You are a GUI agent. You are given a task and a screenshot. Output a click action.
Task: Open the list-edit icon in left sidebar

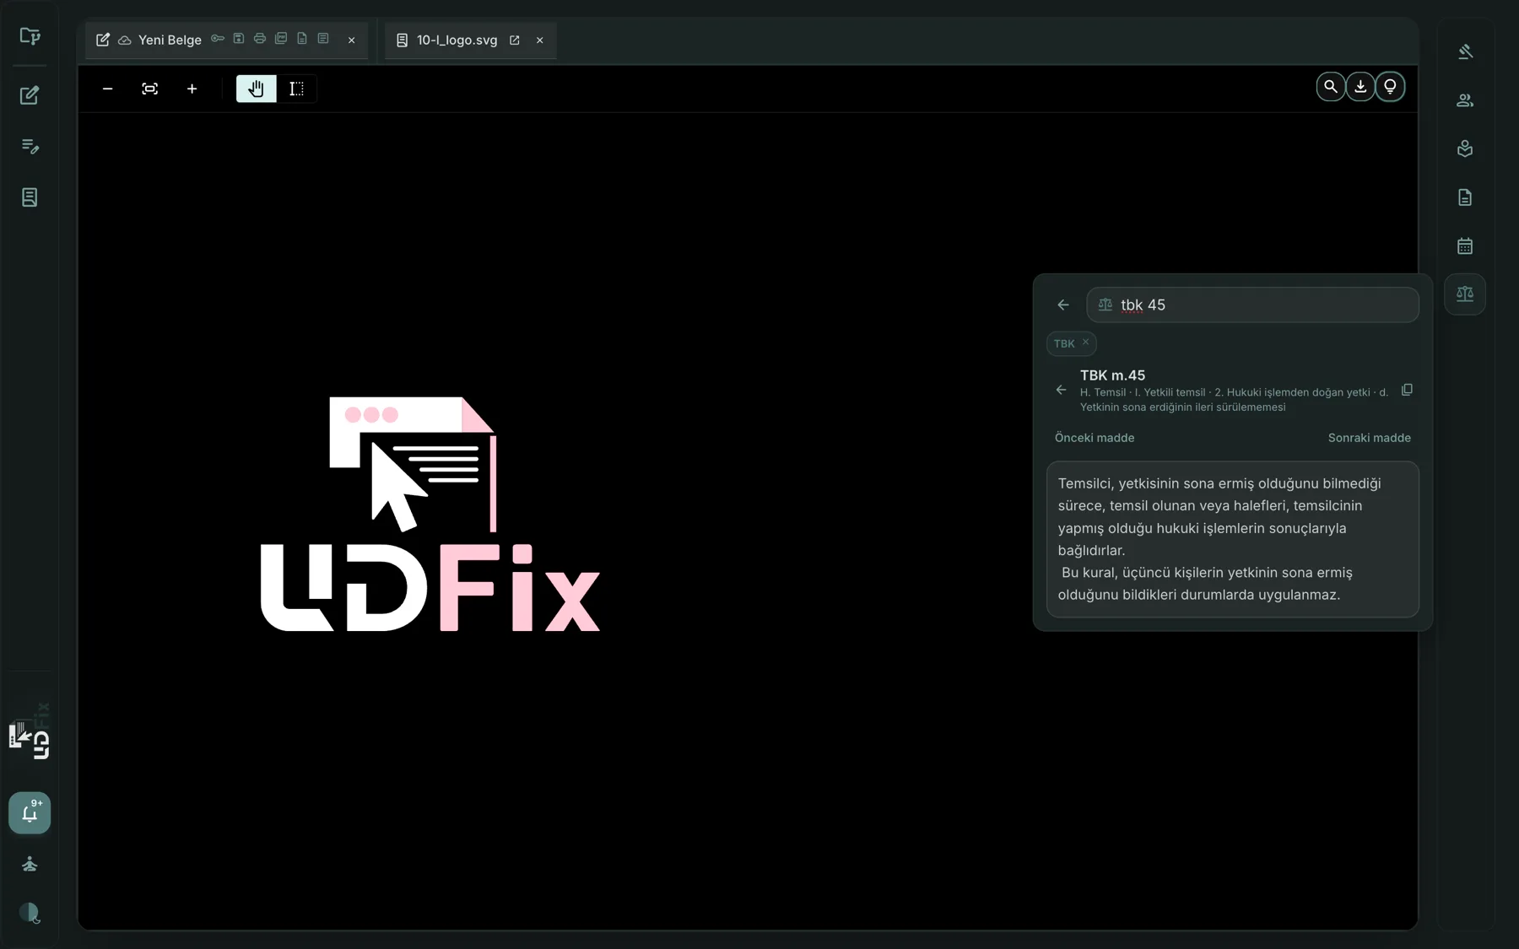(x=30, y=146)
